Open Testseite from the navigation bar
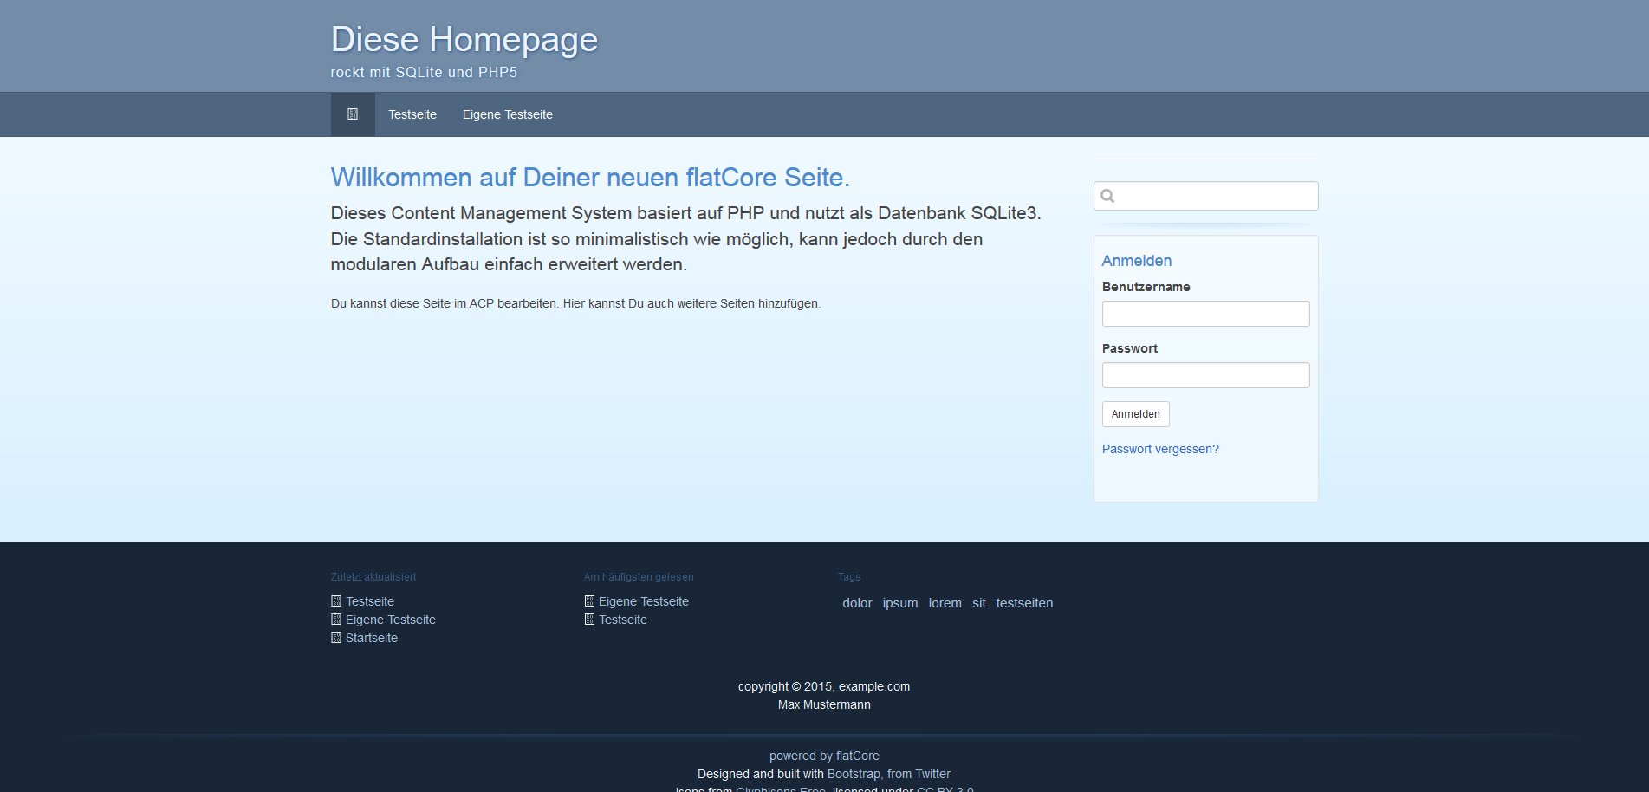1649x792 pixels. (x=412, y=114)
